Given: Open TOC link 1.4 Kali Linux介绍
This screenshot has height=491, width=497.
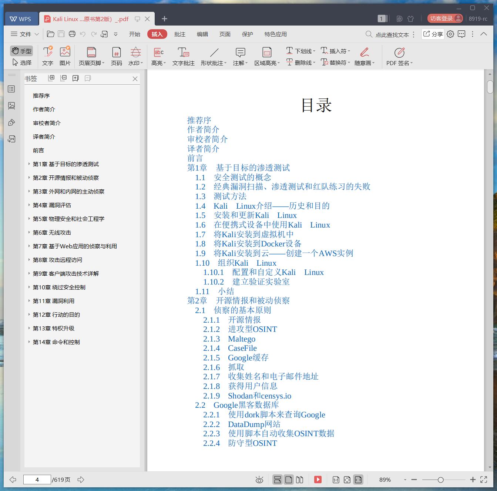Looking at the screenshot, I should tap(262, 206).
